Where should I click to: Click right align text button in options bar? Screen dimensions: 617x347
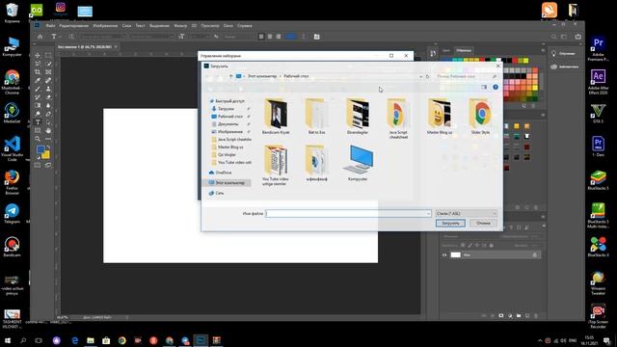tap(279, 37)
